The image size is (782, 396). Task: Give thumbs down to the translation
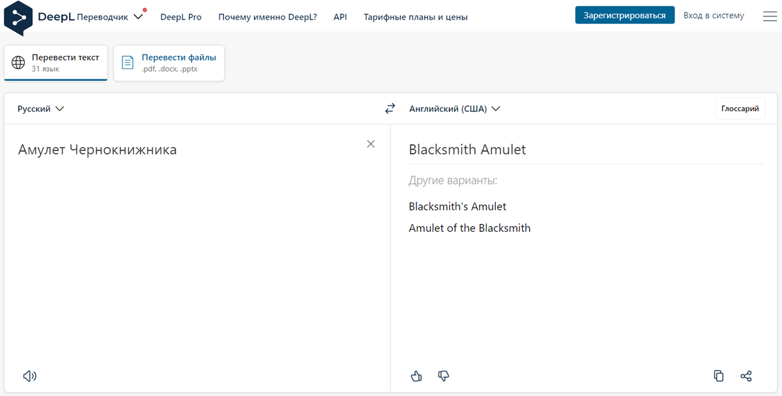click(444, 376)
